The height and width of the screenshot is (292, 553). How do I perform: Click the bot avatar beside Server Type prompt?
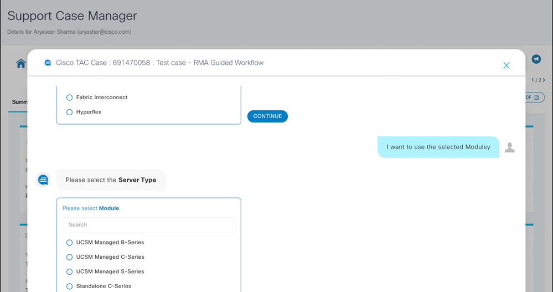[43, 180]
